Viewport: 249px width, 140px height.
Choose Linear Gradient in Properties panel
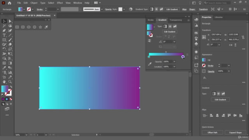pyautogui.click(x=214, y=94)
